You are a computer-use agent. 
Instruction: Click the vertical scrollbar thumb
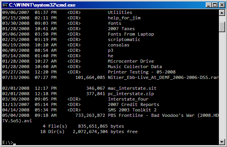[222, 27]
